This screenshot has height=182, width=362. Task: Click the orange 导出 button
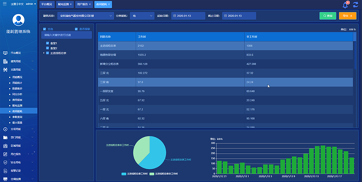coord(347,16)
